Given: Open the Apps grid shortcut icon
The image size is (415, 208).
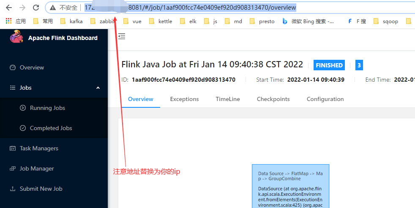Looking at the screenshot, I should (x=9, y=21).
